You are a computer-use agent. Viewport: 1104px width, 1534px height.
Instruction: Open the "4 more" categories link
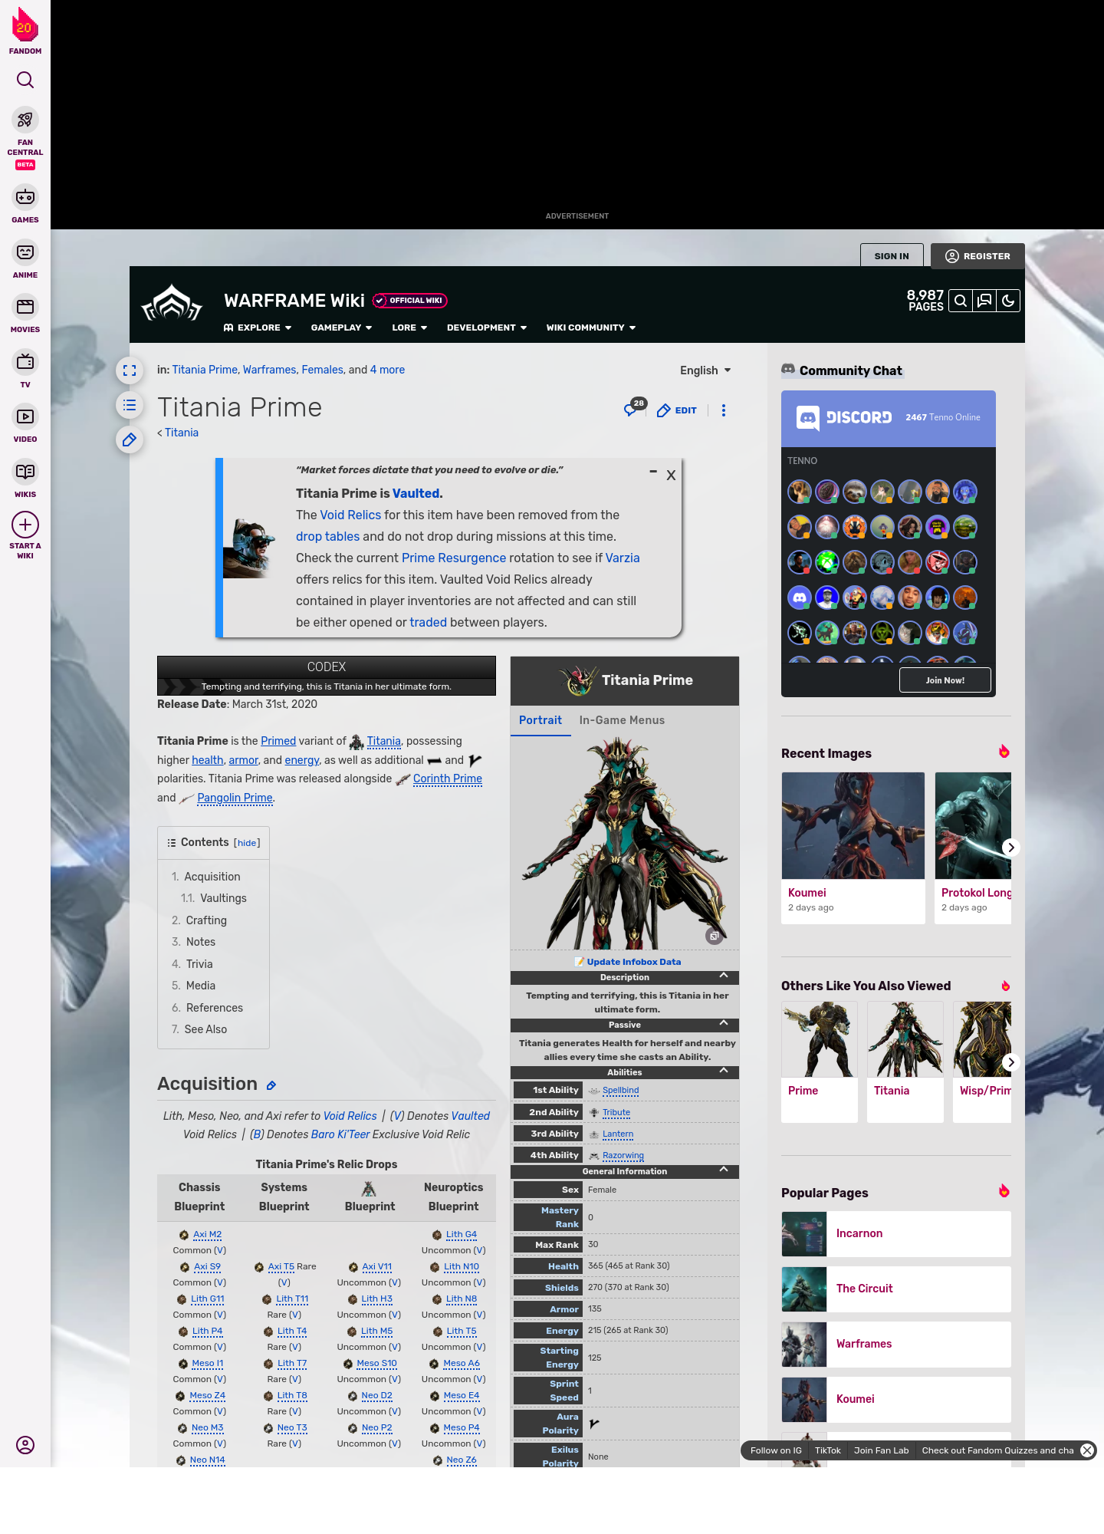pyautogui.click(x=387, y=370)
